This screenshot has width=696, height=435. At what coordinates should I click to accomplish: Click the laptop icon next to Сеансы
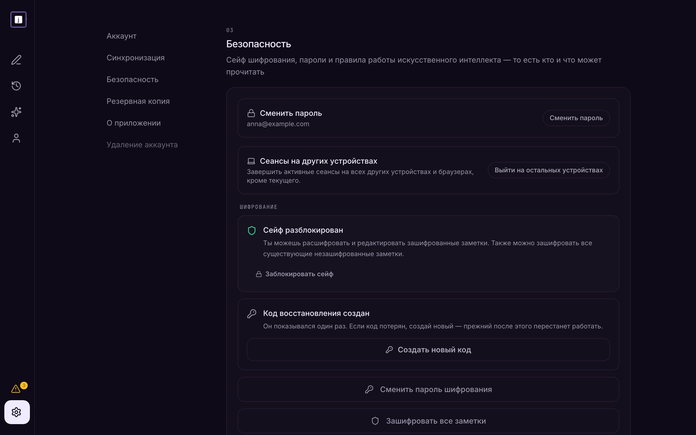[251, 161]
